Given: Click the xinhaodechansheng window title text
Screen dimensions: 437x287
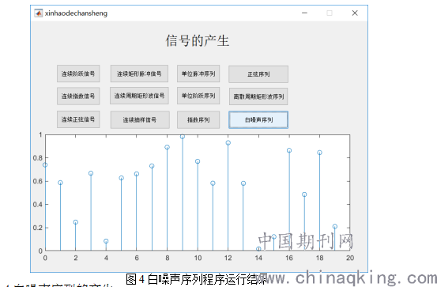Looking at the screenshot, I should point(76,13).
